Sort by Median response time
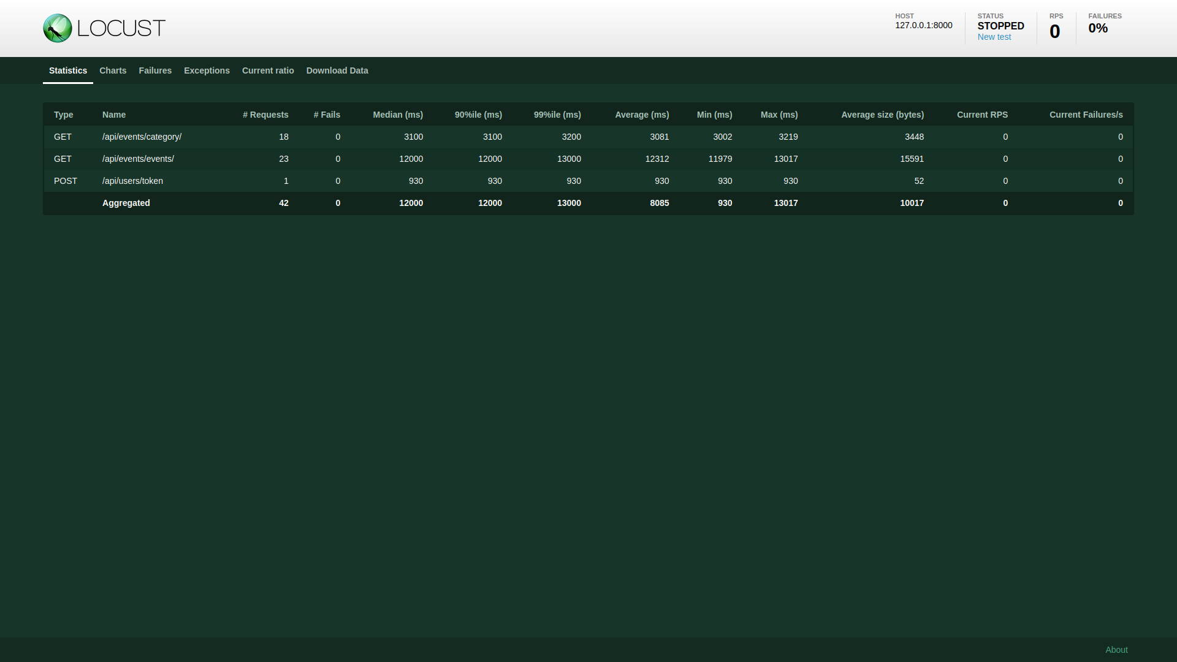The image size is (1177, 662). point(398,115)
